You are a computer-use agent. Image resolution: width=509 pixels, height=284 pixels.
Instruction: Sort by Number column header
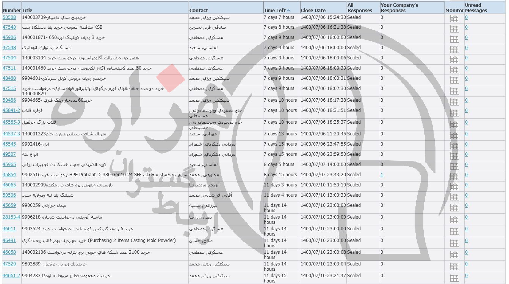pos(11,11)
